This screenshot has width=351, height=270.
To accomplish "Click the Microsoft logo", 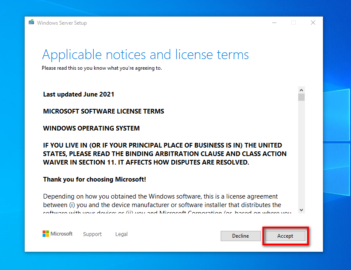I will [58, 234].
